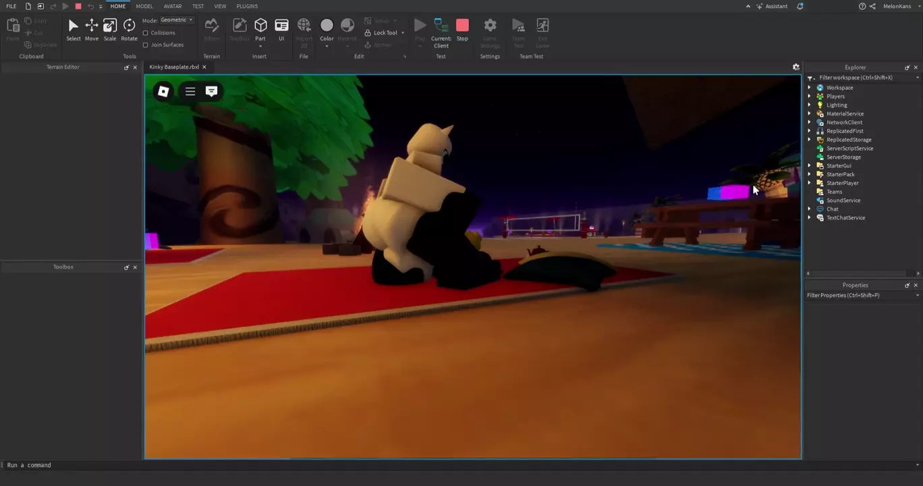
Task: Activate the Scale tool
Action: (109, 30)
